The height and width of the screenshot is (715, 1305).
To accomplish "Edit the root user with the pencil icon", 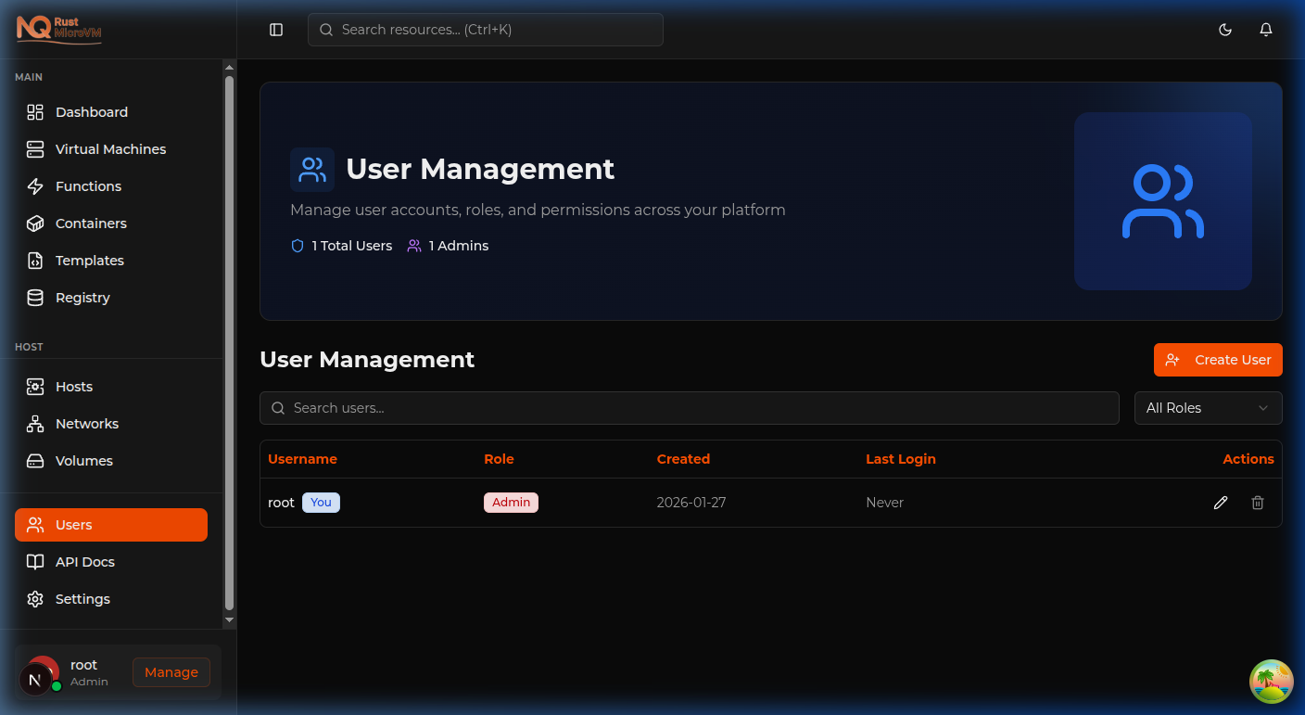I will click(1220, 502).
